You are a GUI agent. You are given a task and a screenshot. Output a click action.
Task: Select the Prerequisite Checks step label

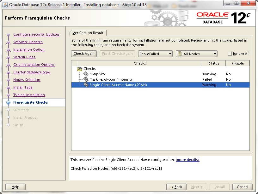pos(31,102)
